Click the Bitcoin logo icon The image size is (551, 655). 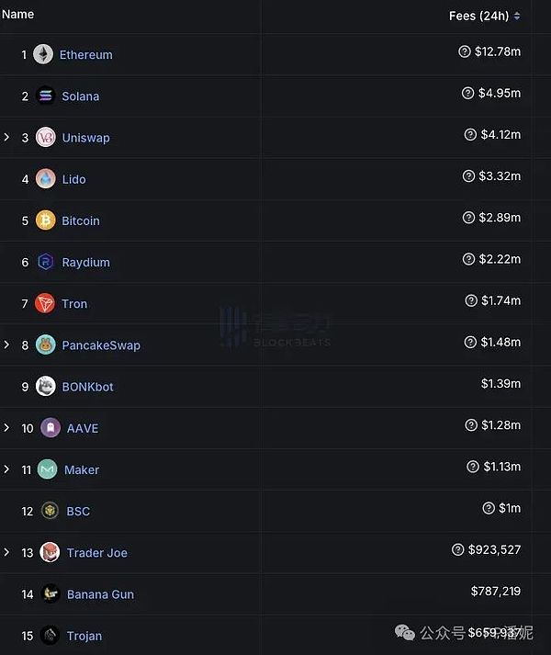tap(46, 220)
